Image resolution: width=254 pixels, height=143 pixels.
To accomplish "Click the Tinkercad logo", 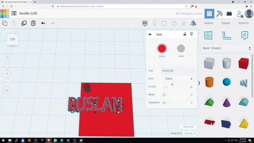I will pos(5,14).
